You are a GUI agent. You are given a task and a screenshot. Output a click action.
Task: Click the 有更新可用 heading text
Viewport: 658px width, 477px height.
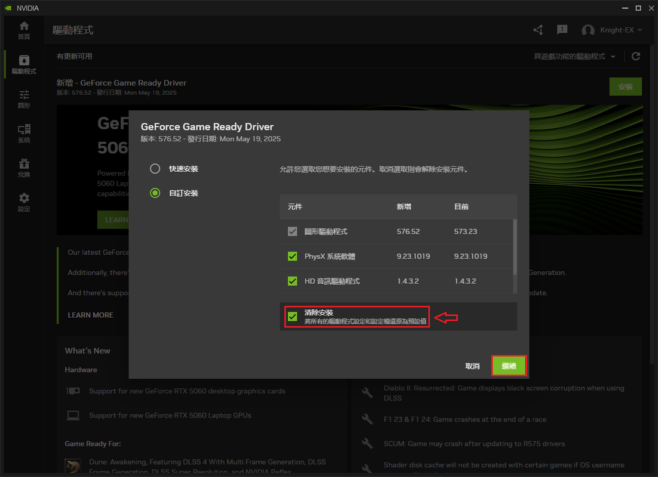pos(74,56)
